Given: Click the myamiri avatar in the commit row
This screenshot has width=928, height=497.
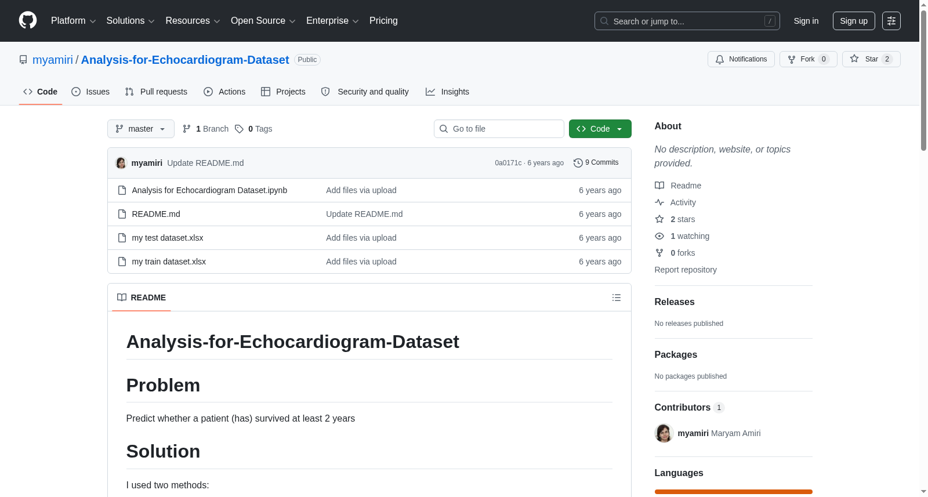Looking at the screenshot, I should (121, 163).
